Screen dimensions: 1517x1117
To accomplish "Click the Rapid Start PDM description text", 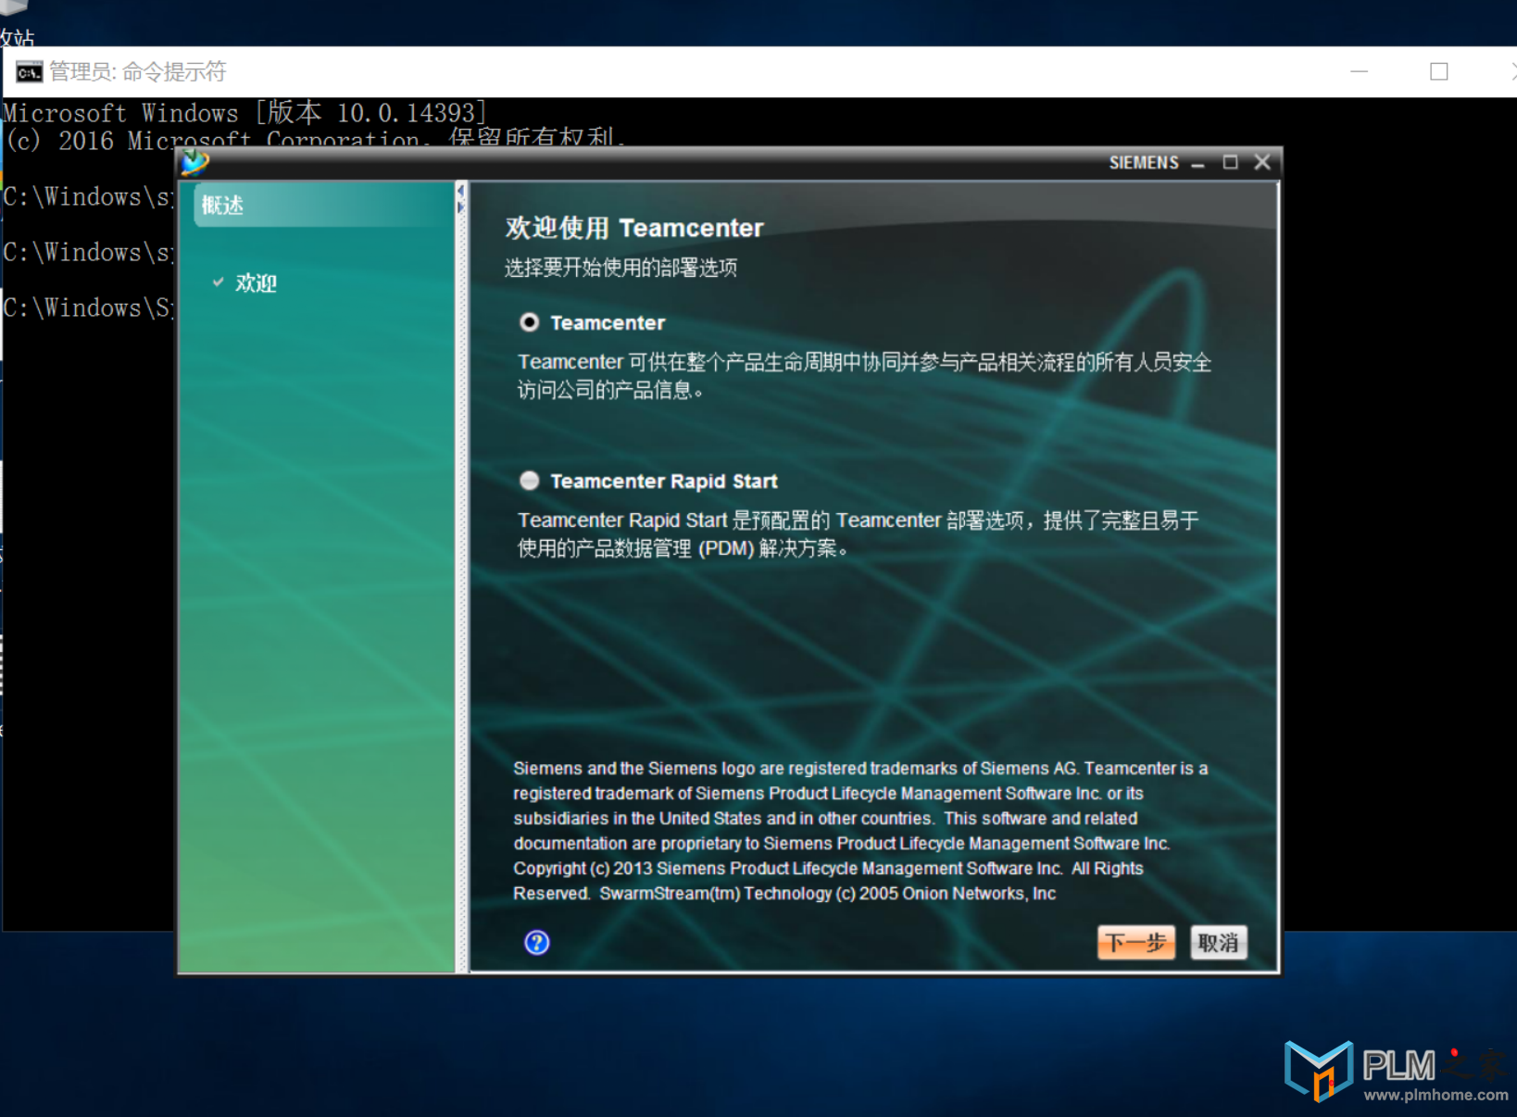I will 858,534.
